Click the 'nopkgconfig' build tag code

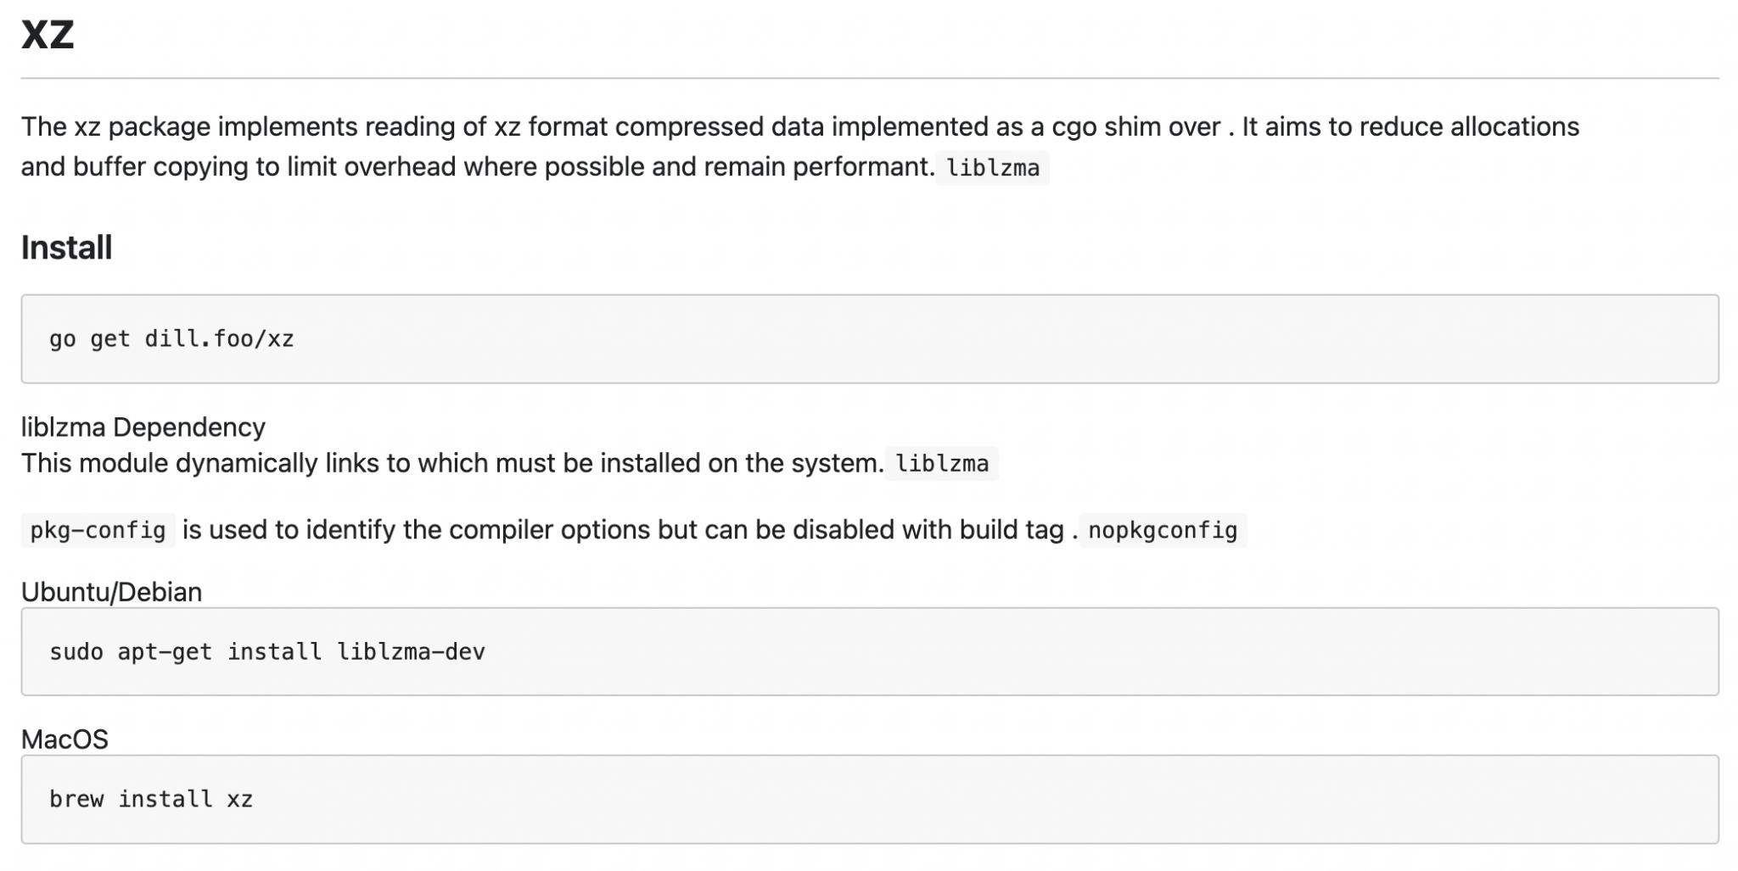coord(1162,530)
